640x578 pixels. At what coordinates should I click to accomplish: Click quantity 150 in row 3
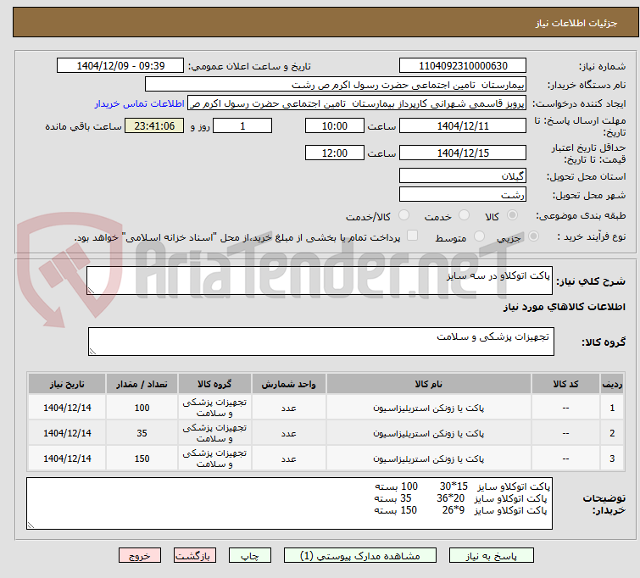click(x=142, y=459)
